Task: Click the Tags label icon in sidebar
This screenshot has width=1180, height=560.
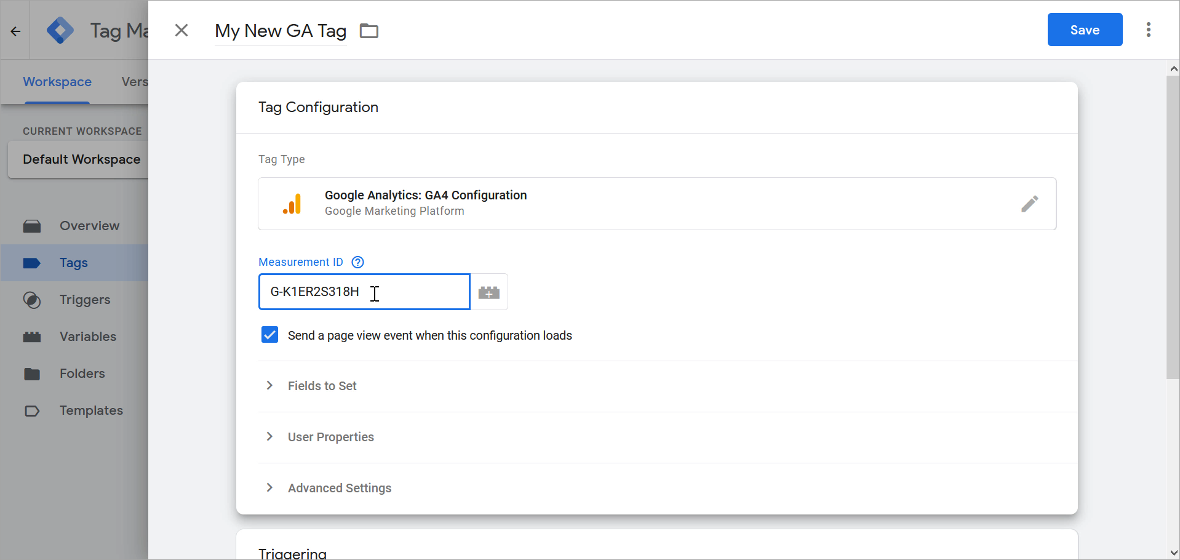Action: coord(32,263)
